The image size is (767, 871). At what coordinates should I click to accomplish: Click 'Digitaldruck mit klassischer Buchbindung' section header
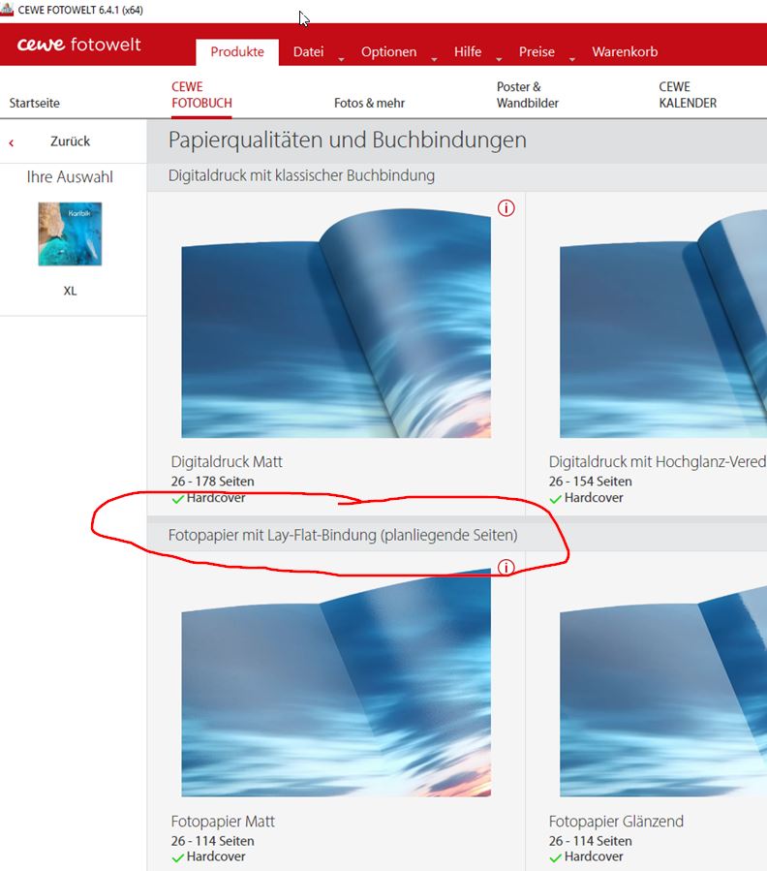pyautogui.click(x=301, y=175)
